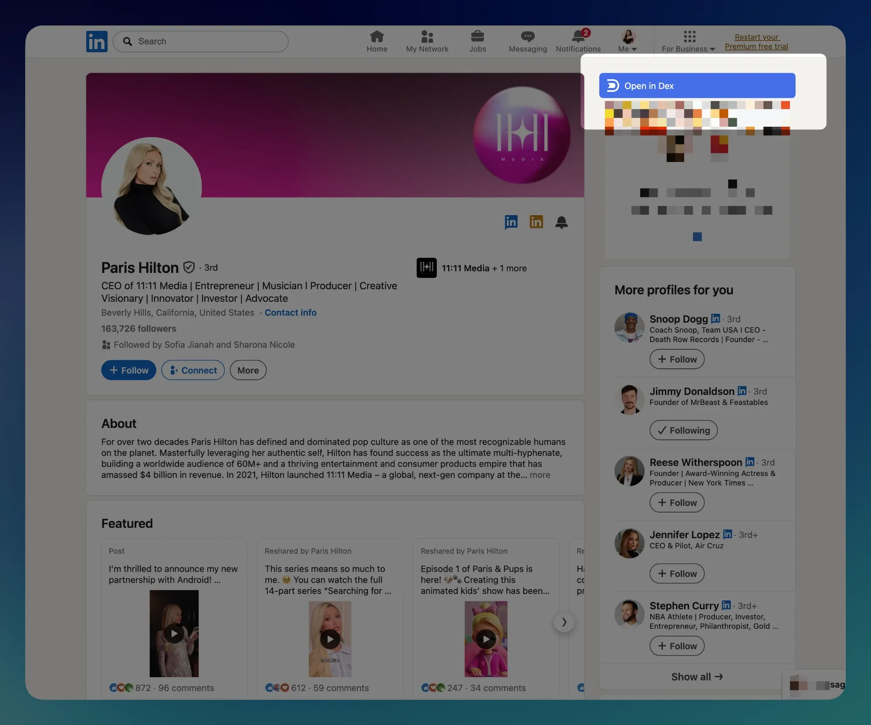Play the Paris & Pups video

(x=486, y=639)
